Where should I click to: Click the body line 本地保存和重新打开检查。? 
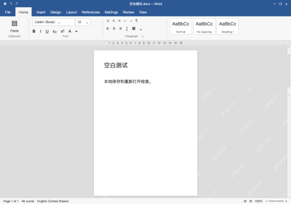(127, 82)
